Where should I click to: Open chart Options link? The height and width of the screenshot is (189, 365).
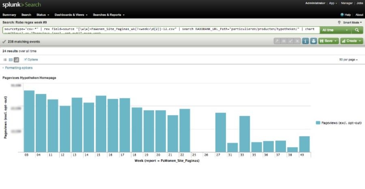pyautogui.click(x=31, y=59)
